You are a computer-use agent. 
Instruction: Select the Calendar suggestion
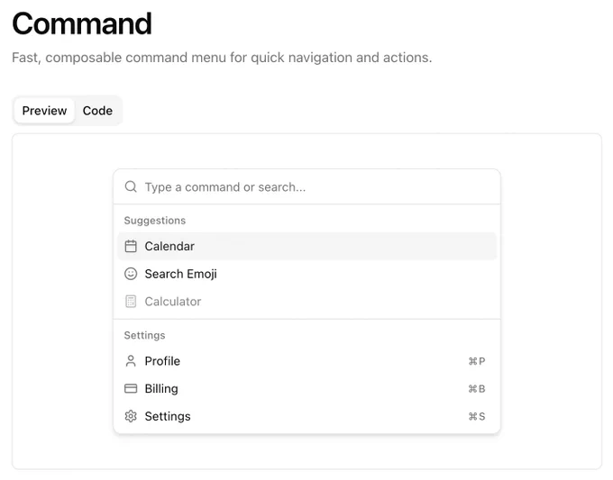tap(306, 246)
